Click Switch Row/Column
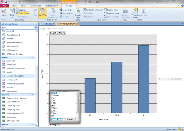 coord(93,10)
